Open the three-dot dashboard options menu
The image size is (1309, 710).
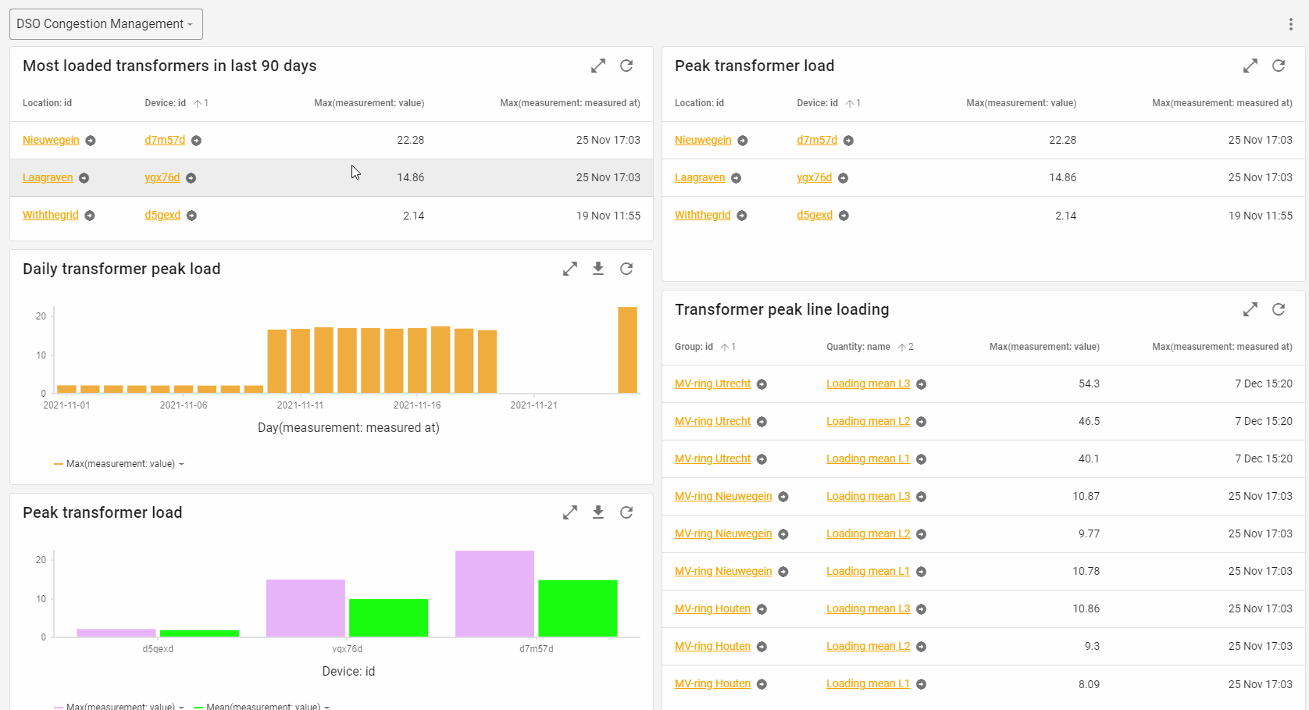coord(1290,24)
